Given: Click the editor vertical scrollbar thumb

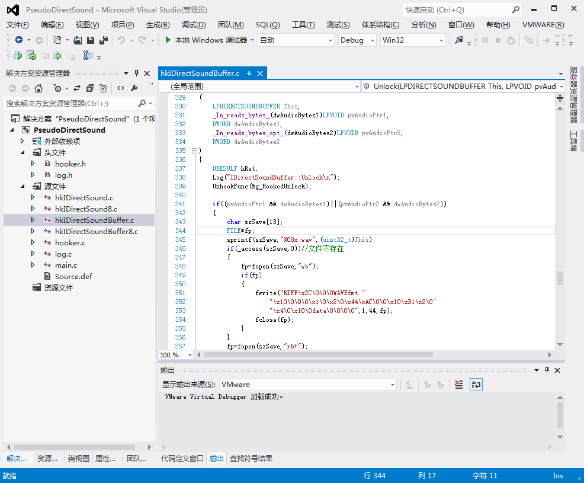Looking at the screenshot, I should click(x=560, y=278).
